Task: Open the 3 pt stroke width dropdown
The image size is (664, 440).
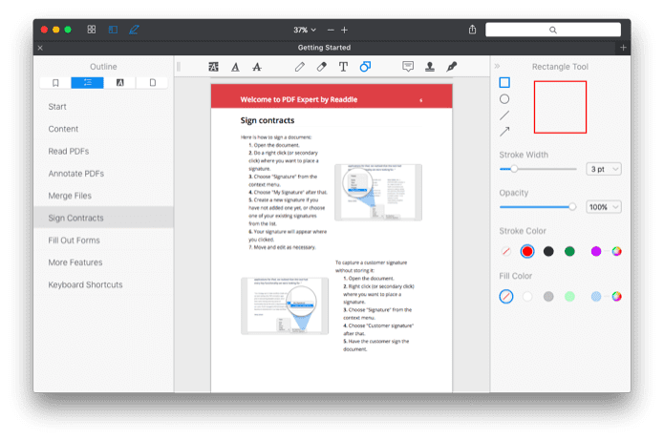Action: pyautogui.click(x=604, y=169)
